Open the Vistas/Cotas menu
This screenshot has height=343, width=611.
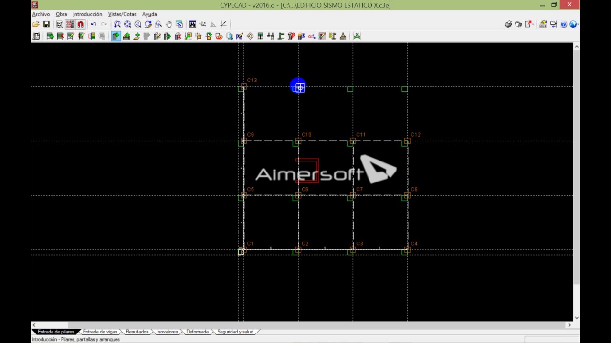click(x=122, y=14)
